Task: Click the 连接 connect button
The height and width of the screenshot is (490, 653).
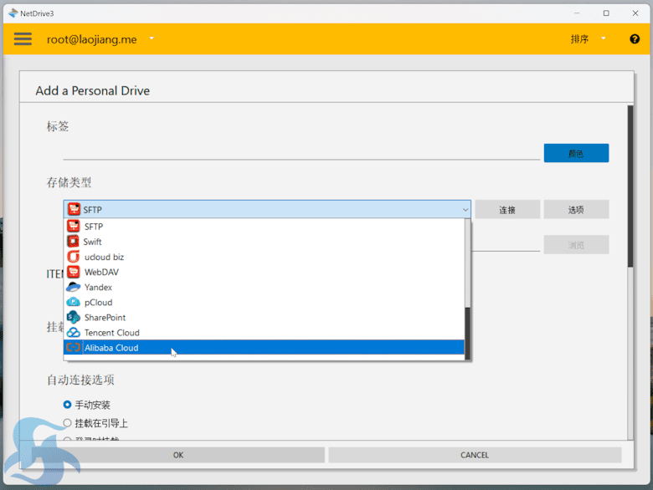Action: click(x=507, y=210)
